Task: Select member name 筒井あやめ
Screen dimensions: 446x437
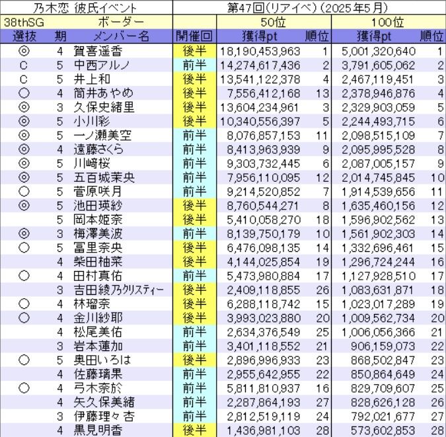Action: [104, 93]
